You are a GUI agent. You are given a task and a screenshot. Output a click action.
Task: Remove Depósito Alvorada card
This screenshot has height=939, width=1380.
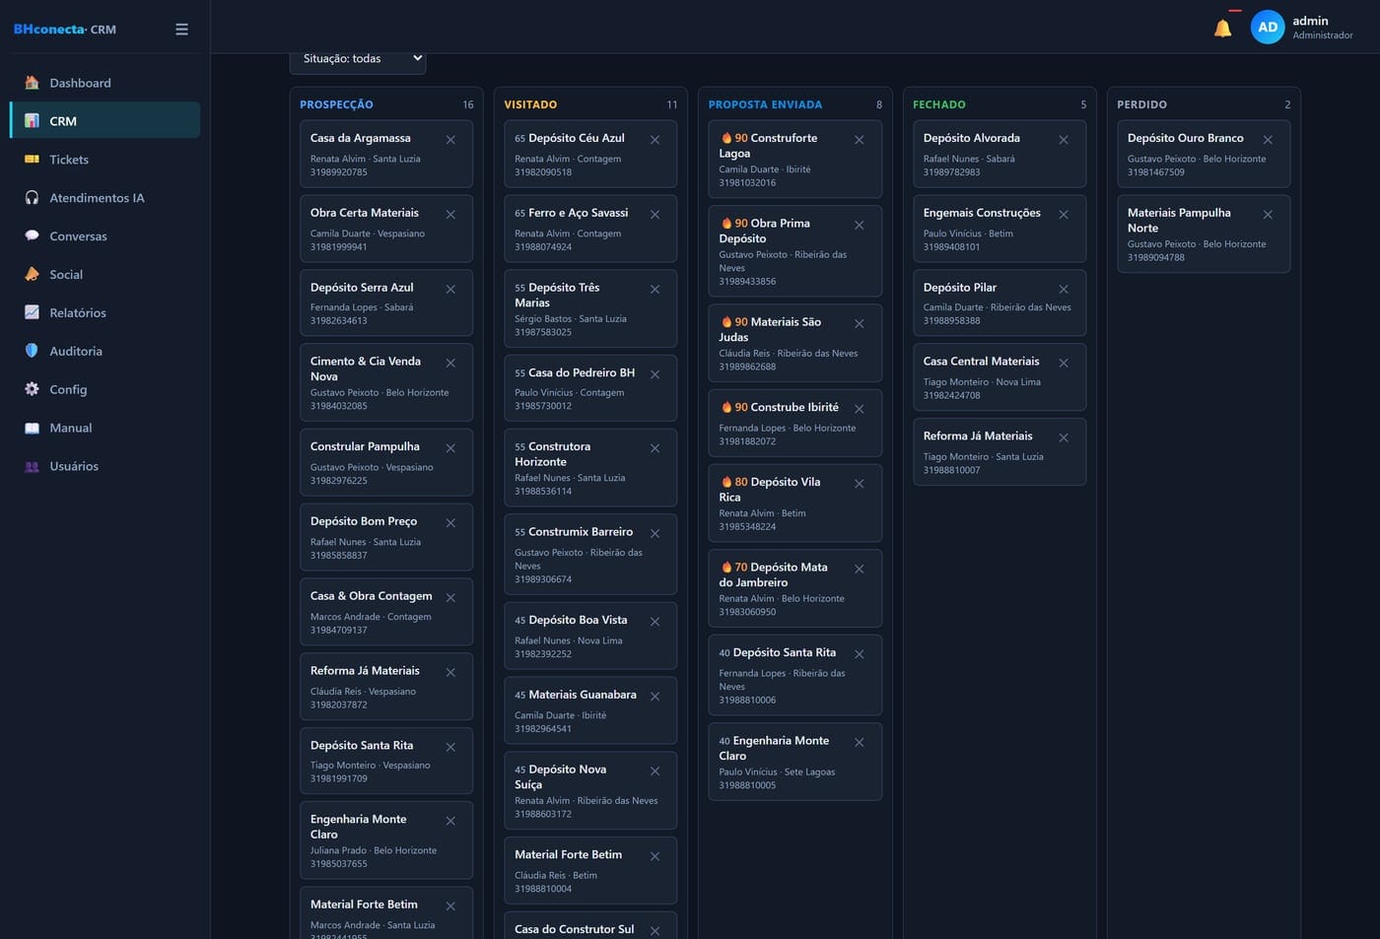click(x=1064, y=140)
